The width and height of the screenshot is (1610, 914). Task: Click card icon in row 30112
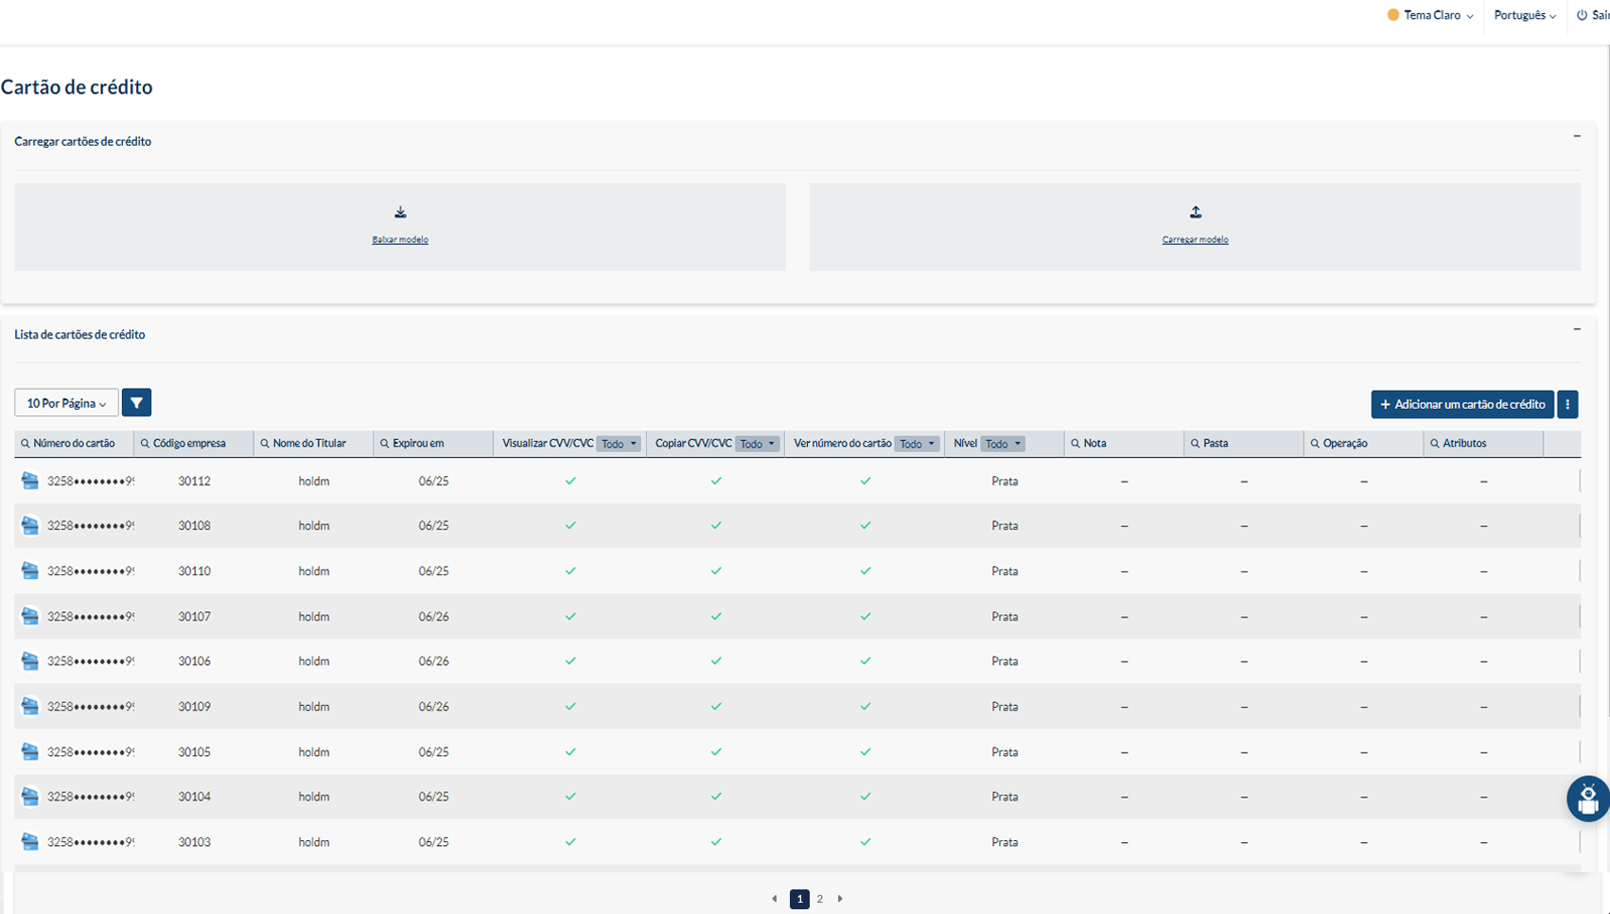[30, 481]
